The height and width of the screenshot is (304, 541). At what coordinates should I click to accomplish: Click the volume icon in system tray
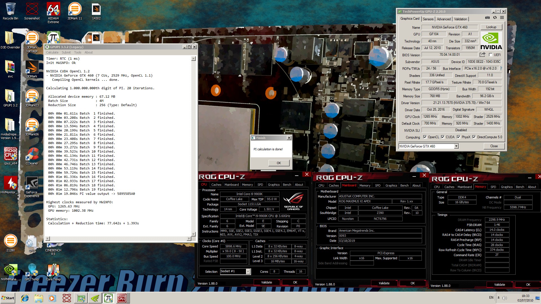504,298
